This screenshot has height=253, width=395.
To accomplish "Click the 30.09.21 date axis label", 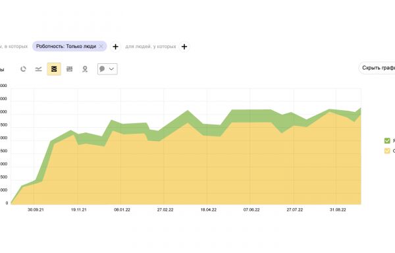I will (36, 210).
